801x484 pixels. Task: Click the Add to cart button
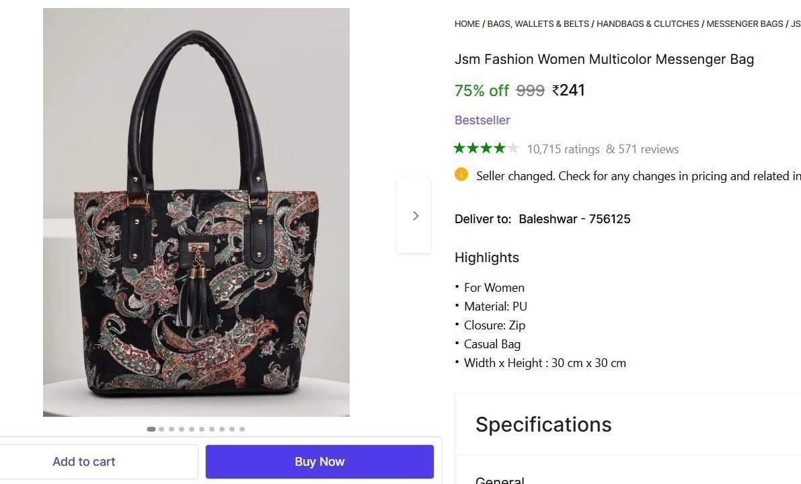click(83, 461)
